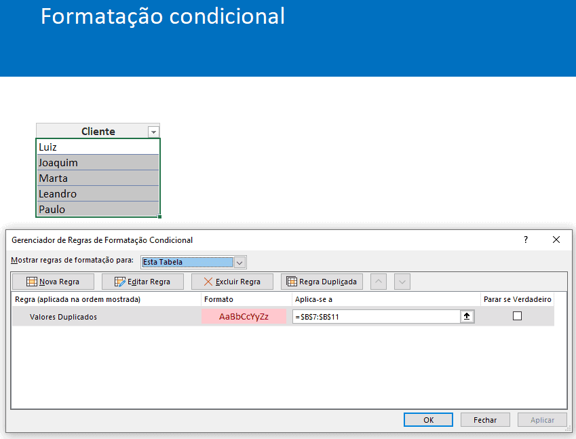Viewport: 576px width, 439px height.
Task: Open dialog help question mark
Action: [526, 240]
